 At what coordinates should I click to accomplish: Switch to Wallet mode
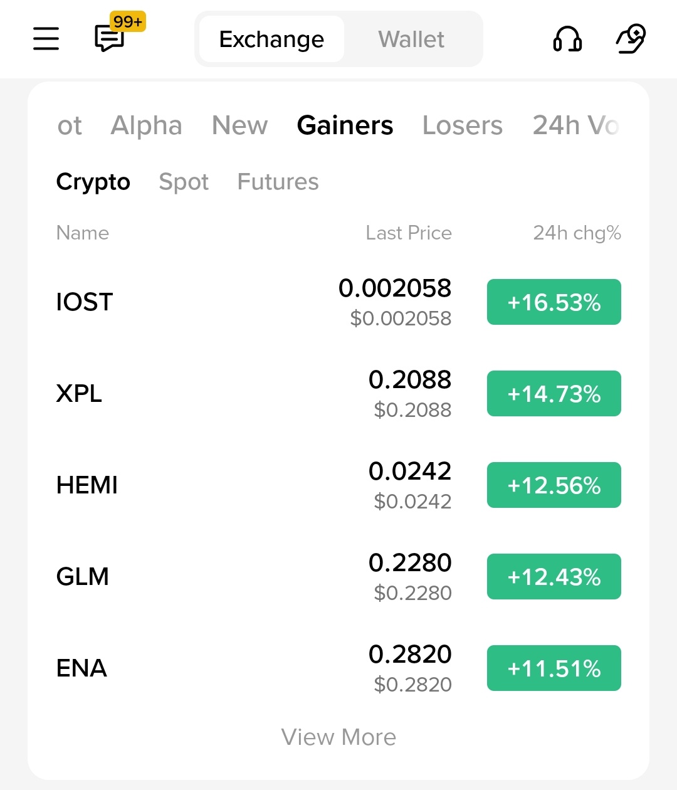pos(411,39)
